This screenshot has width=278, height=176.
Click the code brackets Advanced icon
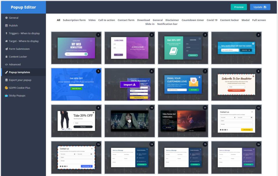(6, 65)
